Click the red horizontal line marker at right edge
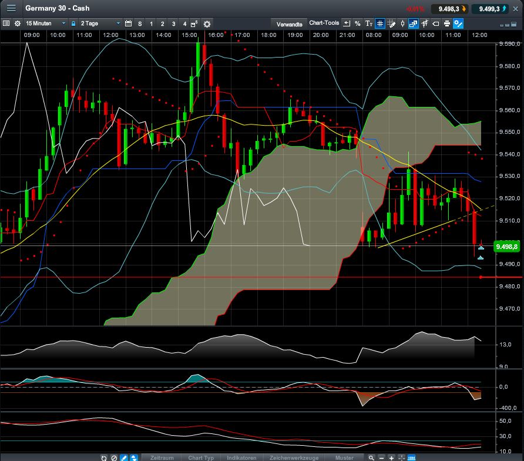Screen dimensions: 524x461 coord(481,277)
